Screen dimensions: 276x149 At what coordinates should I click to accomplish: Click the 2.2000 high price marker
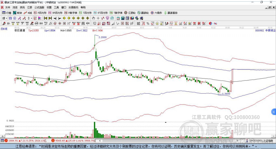tap(102, 37)
